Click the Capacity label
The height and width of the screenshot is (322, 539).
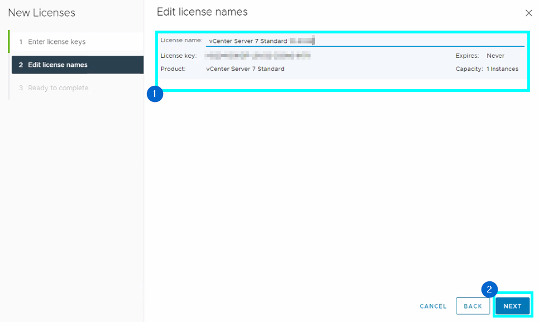tap(469, 69)
